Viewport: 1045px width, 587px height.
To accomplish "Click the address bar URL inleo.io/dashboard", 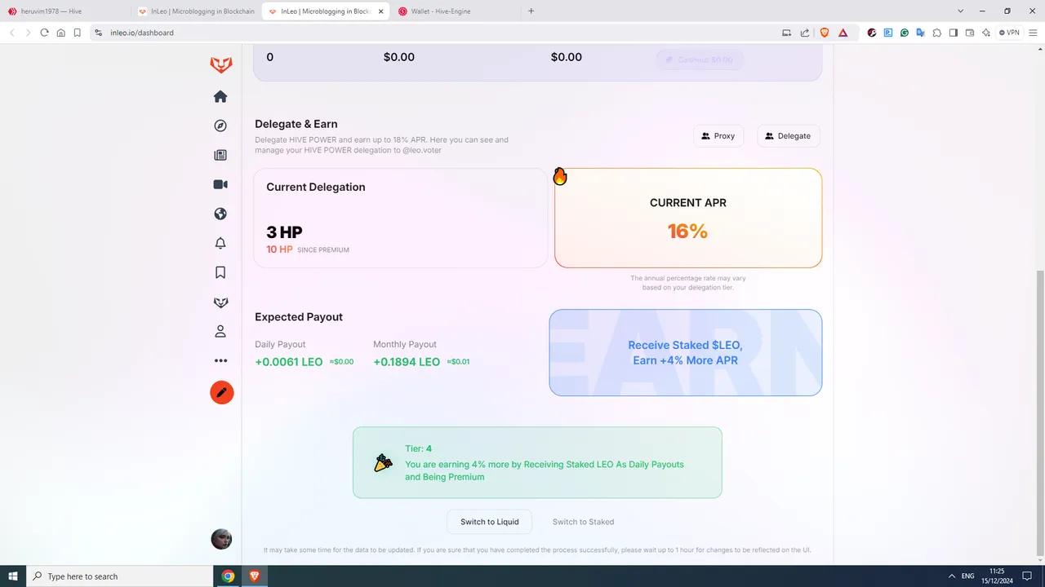I will 142,33.
